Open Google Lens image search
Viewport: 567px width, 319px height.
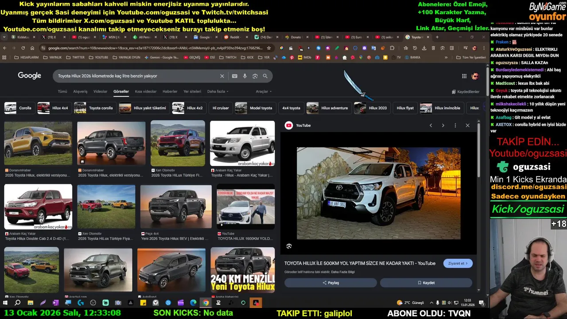point(255,76)
